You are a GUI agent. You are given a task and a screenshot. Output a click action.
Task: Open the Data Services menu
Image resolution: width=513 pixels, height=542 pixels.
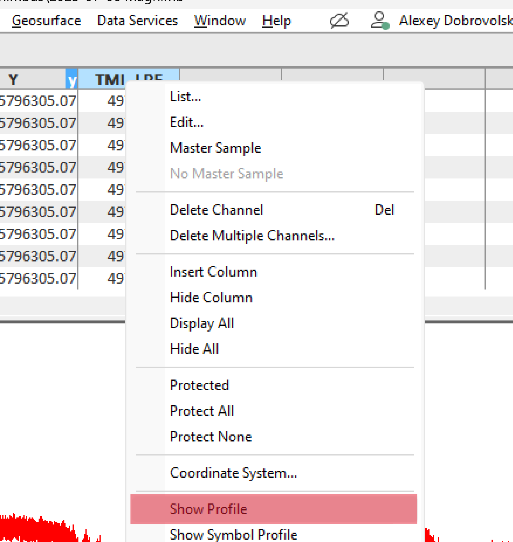click(x=137, y=21)
